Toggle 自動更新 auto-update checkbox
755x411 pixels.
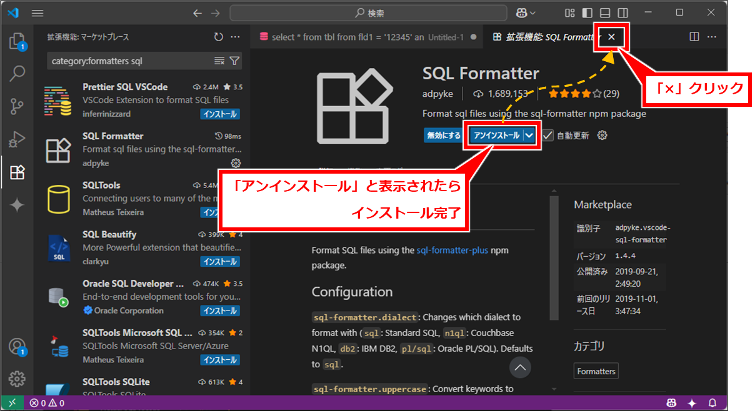(x=547, y=135)
